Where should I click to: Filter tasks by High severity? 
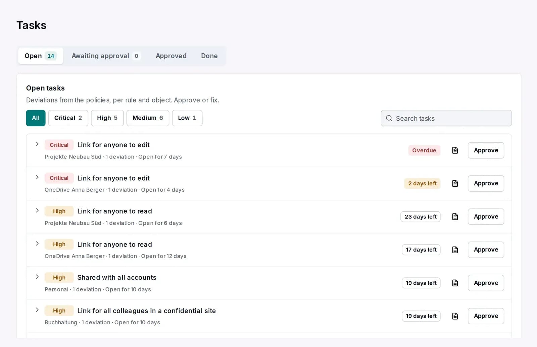point(107,118)
